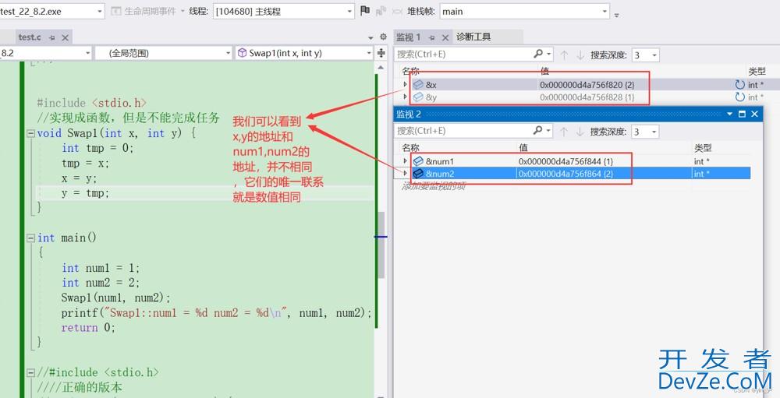Expand the &num1 watch row
The height and width of the screenshot is (398, 780).
(x=405, y=161)
